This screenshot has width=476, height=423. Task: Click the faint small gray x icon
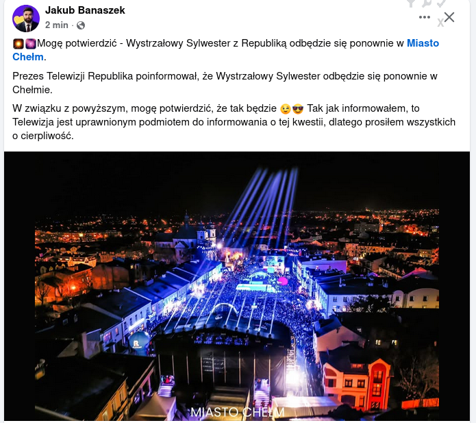pos(440,23)
